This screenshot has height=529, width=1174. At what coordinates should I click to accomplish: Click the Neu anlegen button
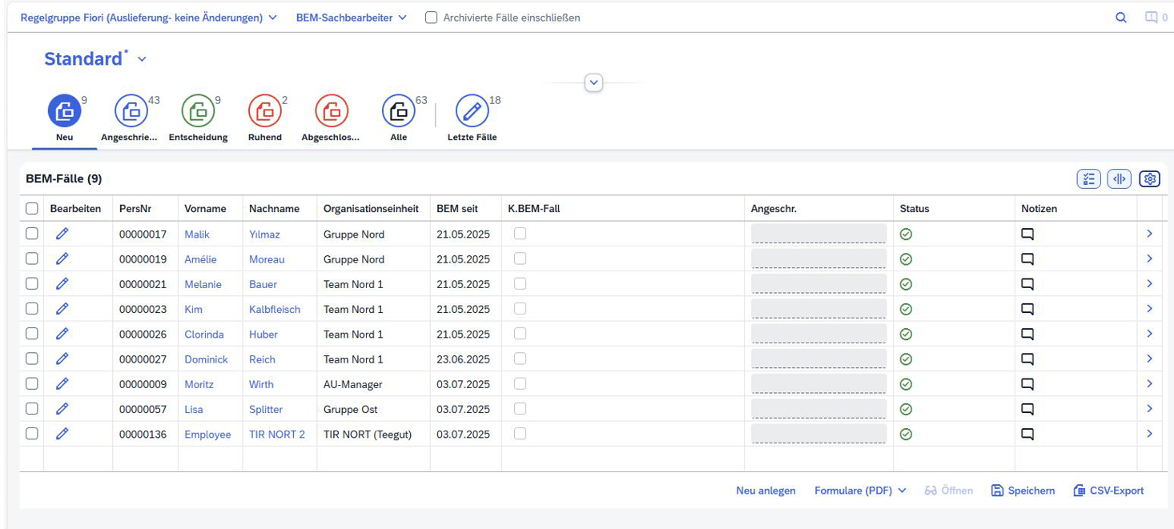766,491
